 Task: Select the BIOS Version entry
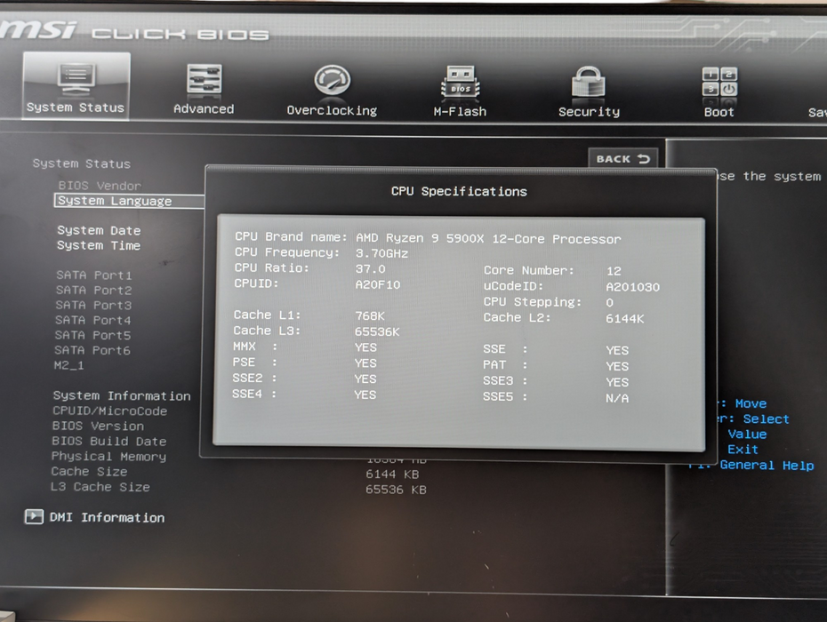click(98, 426)
